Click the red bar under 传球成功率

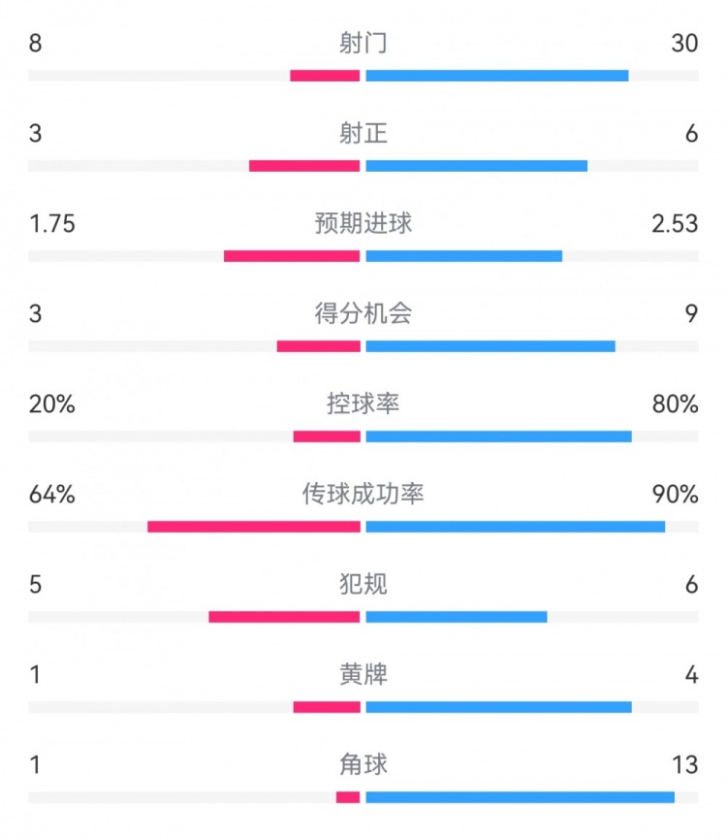[254, 527]
